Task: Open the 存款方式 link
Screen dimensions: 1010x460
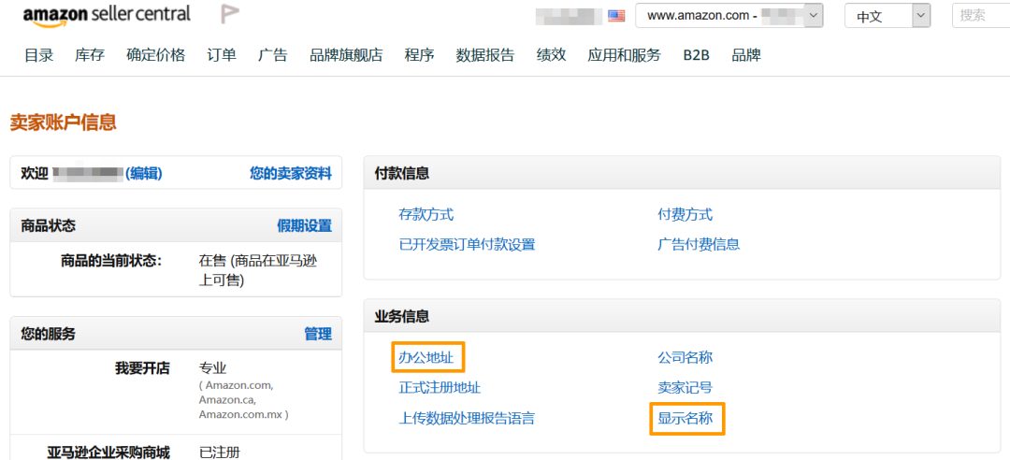Action: (426, 214)
